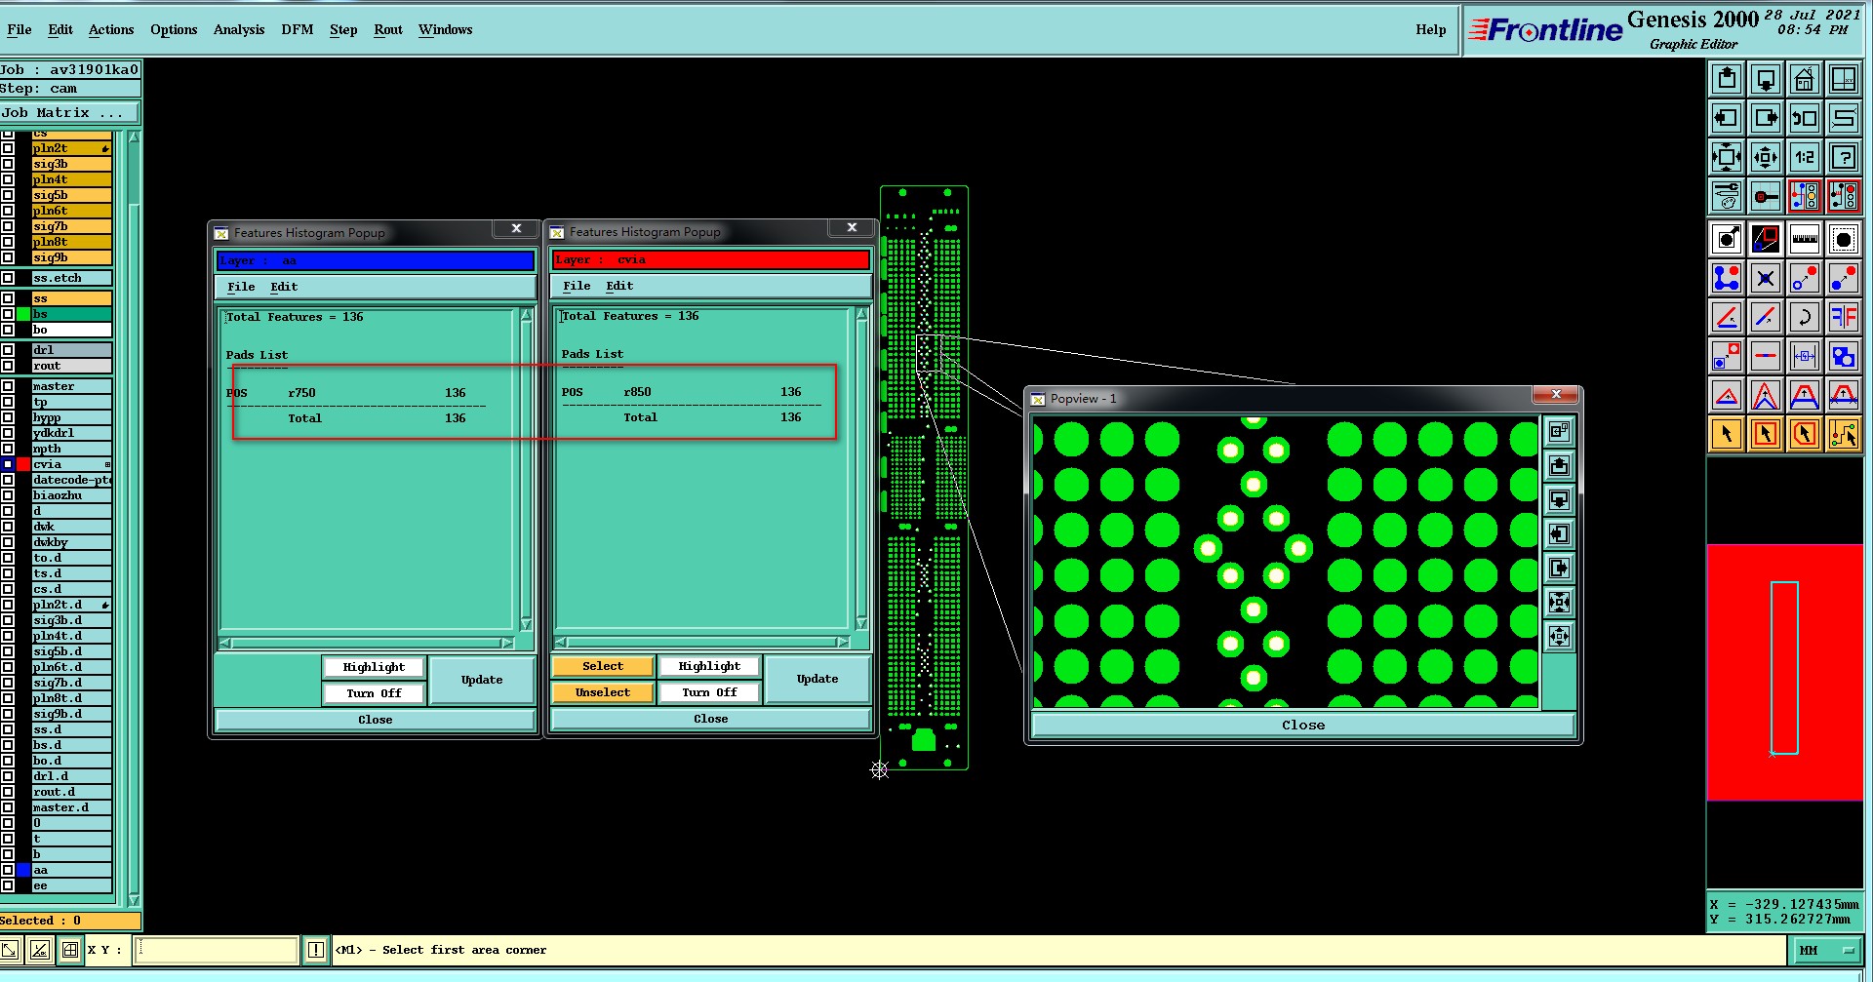Toggle the ss.etch layer checkbox
The width and height of the screenshot is (1873, 982).
[x=8, y=278]
